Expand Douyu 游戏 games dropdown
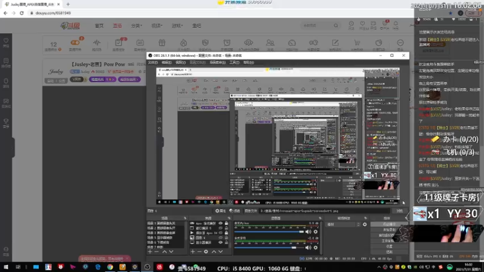Viewport: 484px width, 272px height. [177, 25]
